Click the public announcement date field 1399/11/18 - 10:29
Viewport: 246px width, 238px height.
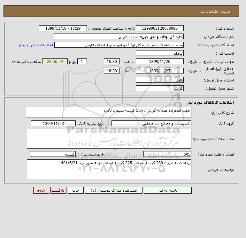tap(63, 28)
